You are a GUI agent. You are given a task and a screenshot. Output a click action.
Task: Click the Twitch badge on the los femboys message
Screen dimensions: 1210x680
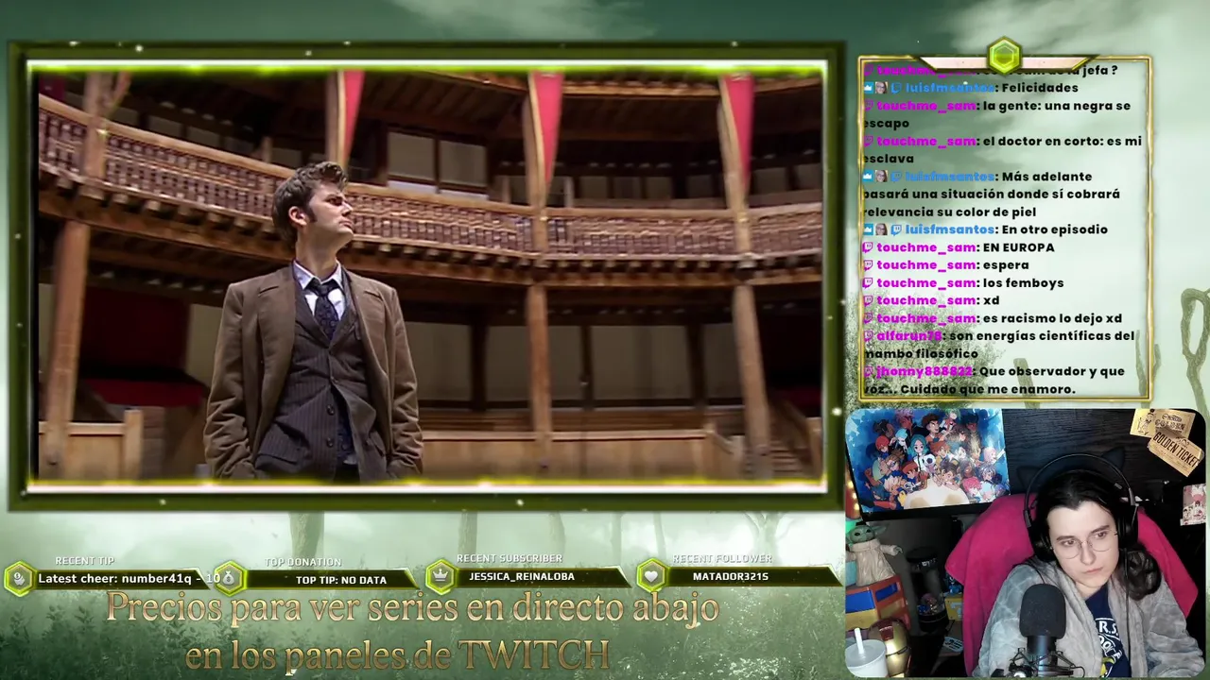point(869,283)
